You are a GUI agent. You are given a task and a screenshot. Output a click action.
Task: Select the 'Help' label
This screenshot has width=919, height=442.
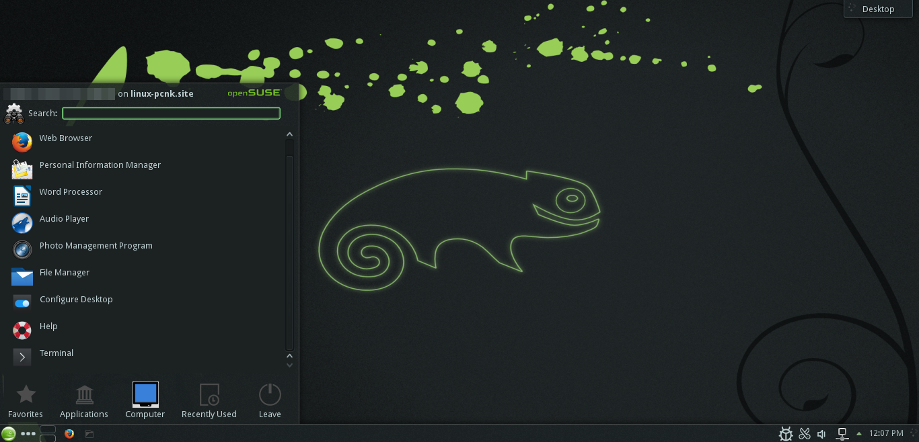[48, 326]
